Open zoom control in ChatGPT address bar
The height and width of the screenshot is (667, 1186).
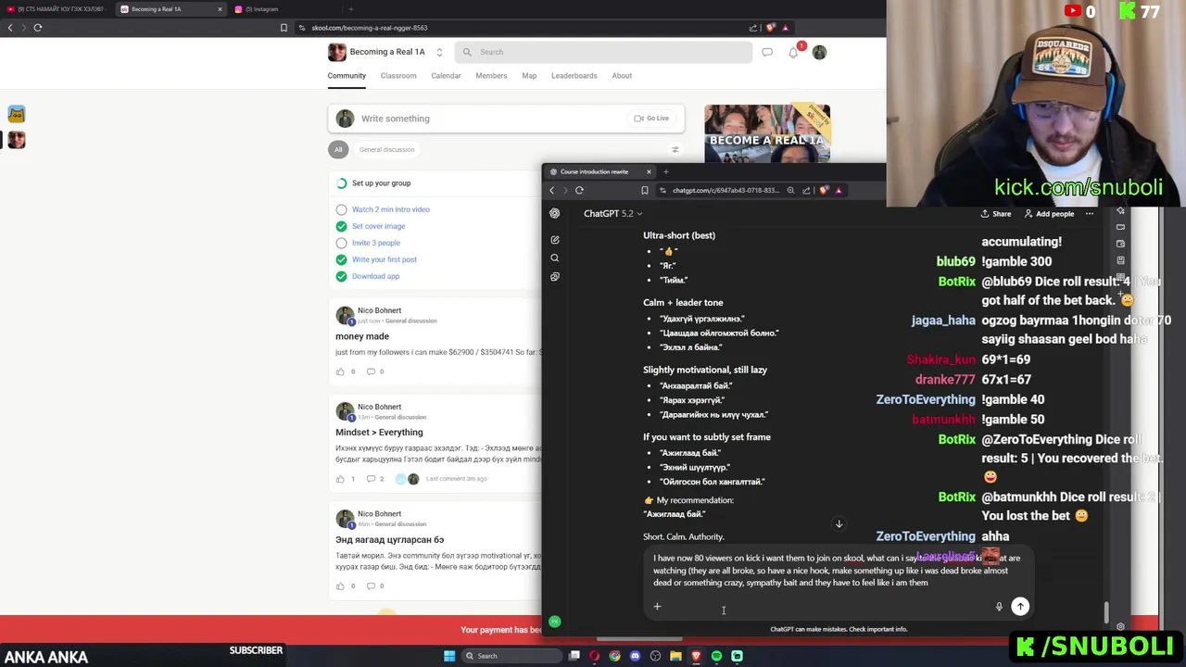(790, 190)
